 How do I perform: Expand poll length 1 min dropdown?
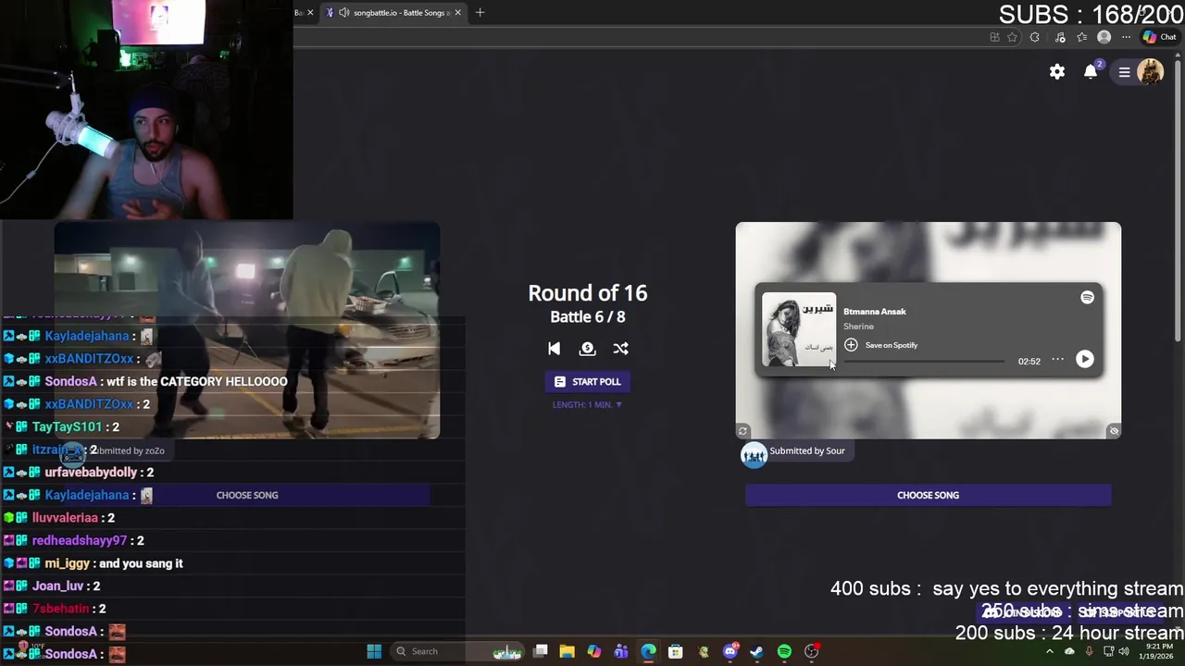(587, 404)
